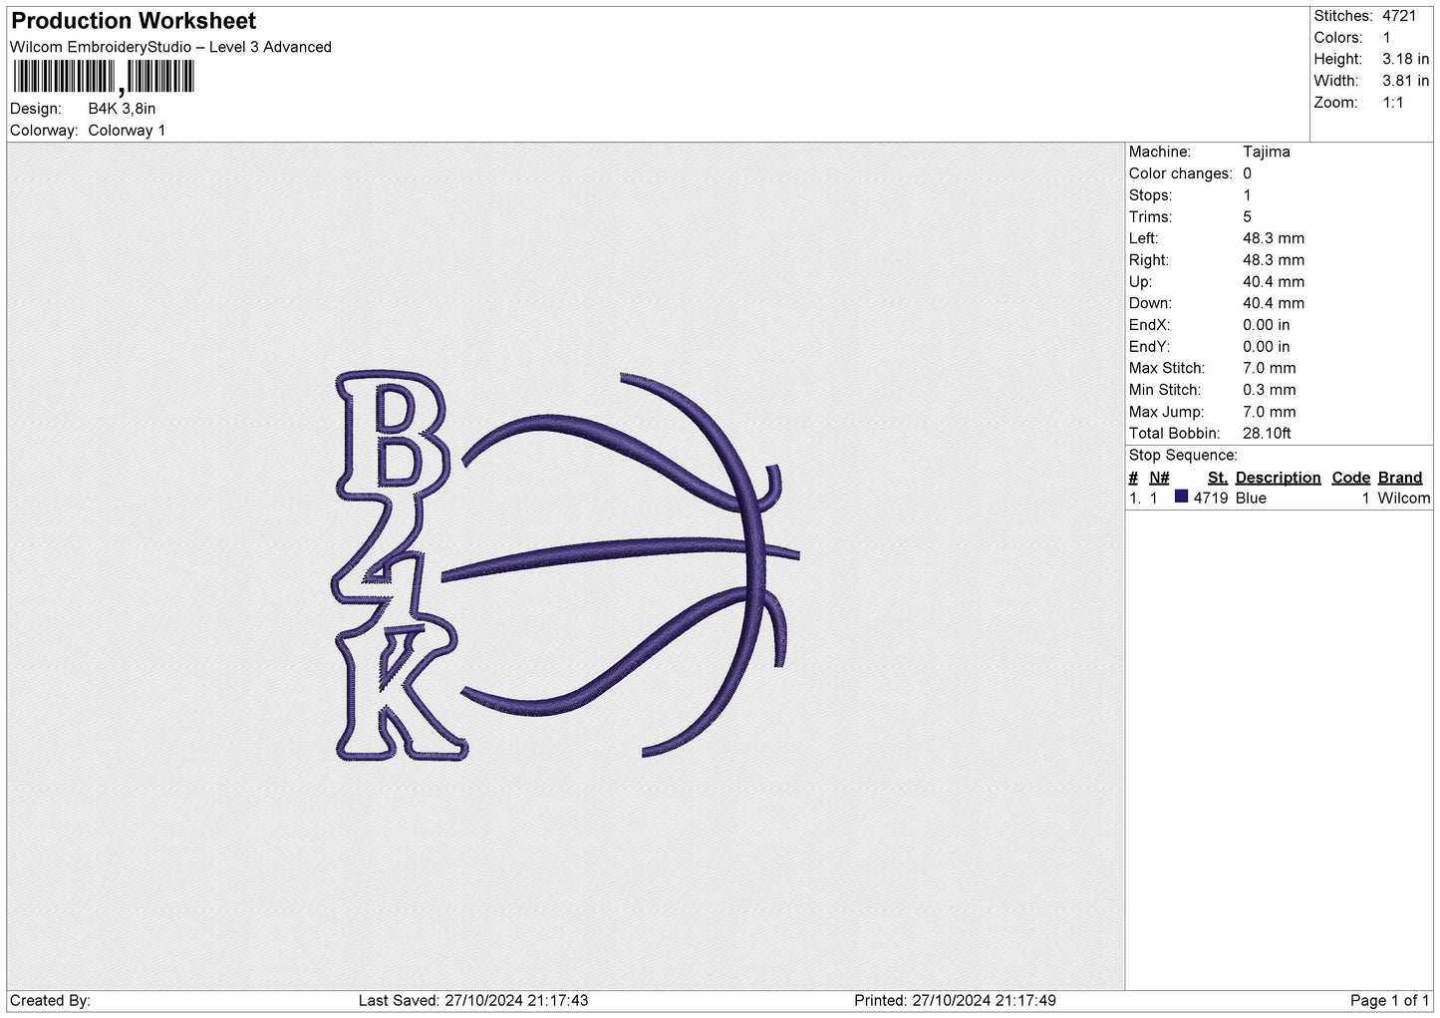Click the Up value 40.4 mm
Viewport: 1440px width, 1018px height.
pyautogui.click(x=1273, y=282)
